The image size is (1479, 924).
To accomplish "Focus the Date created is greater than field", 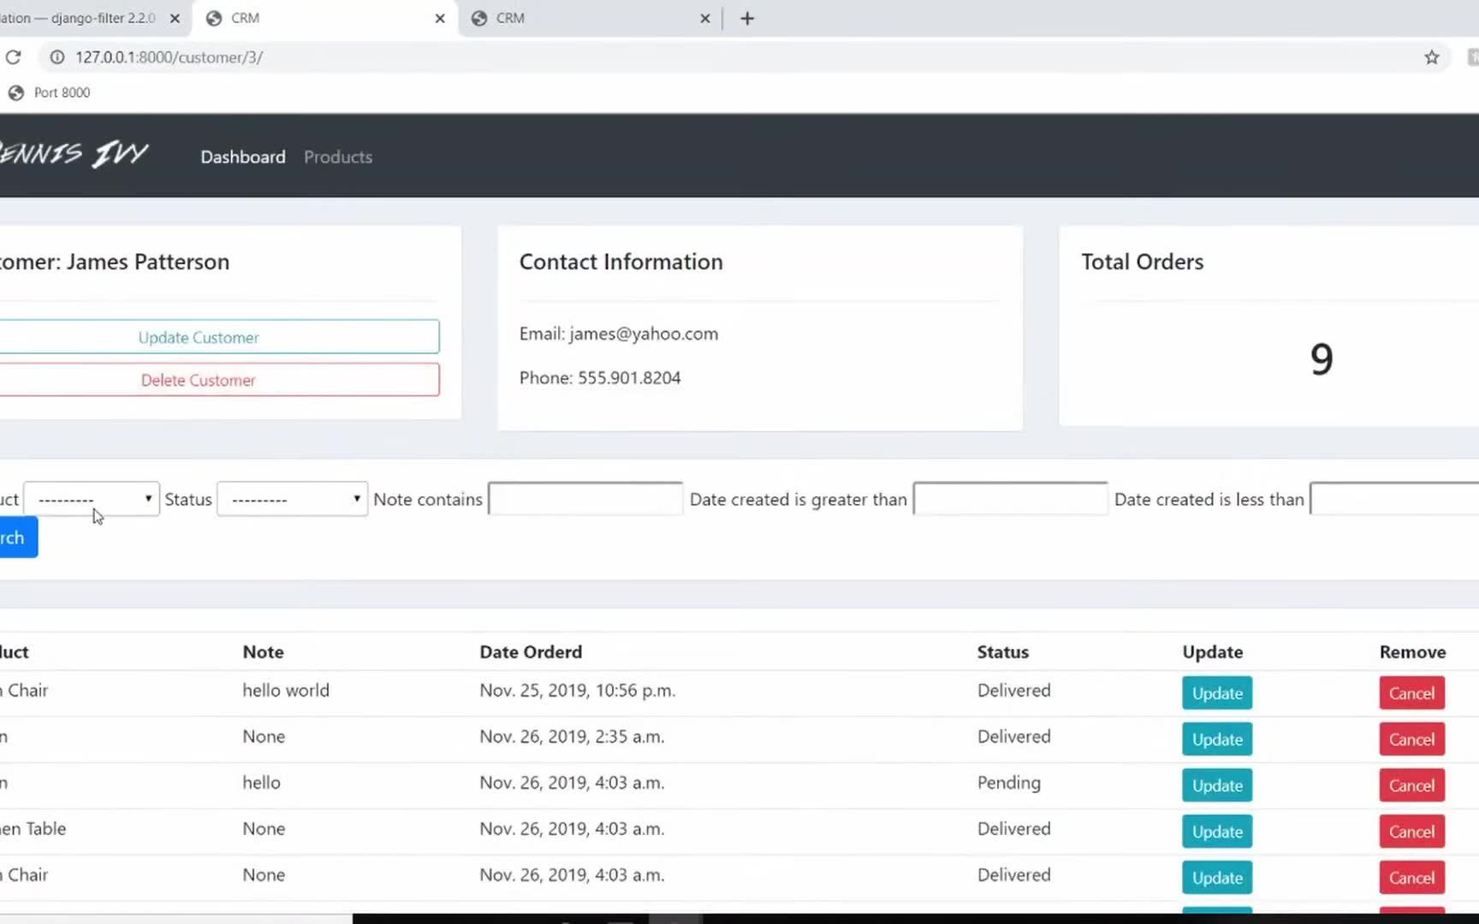I will point(1010,499).
